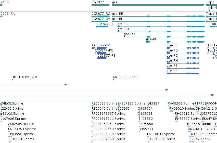Select the RH68268.5prime EST label
Image resolution: width=217 pixels, height=143 pixels.
(181, 103)
